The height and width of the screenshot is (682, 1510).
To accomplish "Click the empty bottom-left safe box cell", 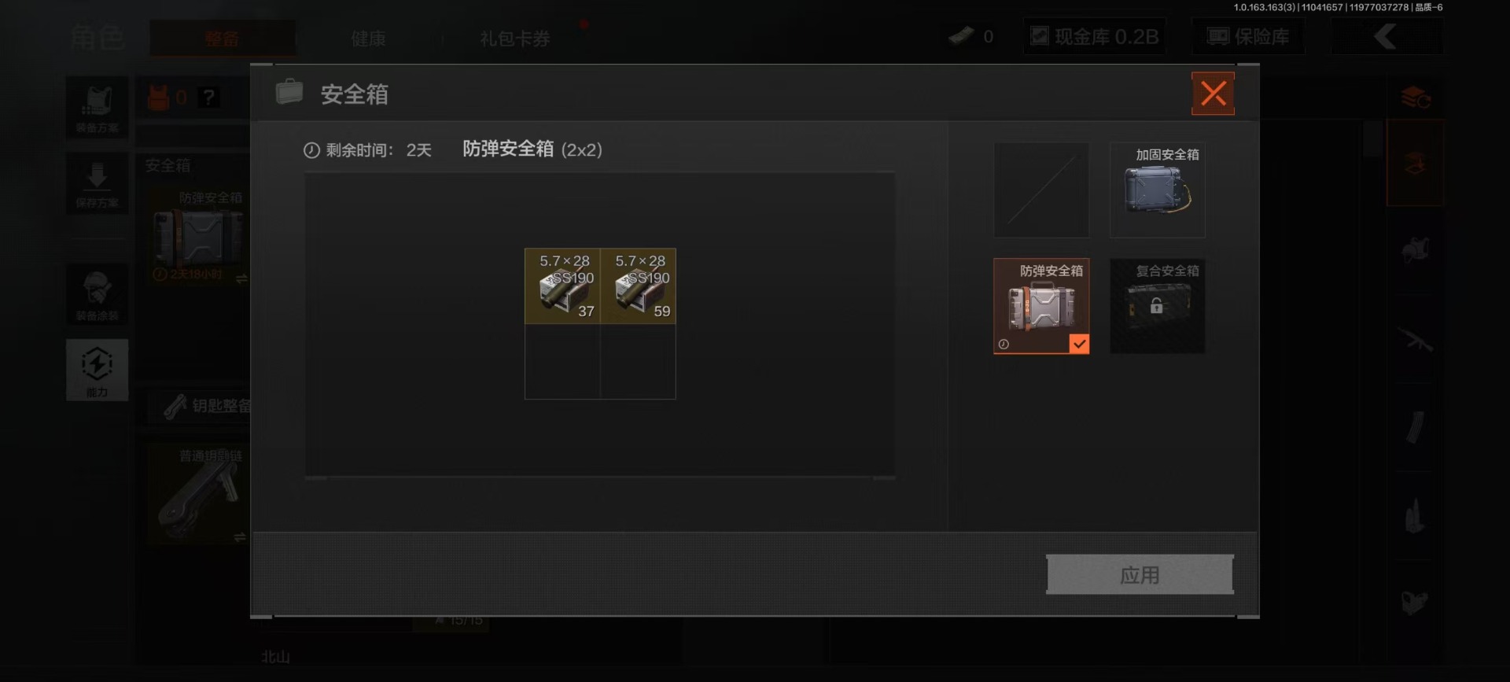I will point(562,361).
